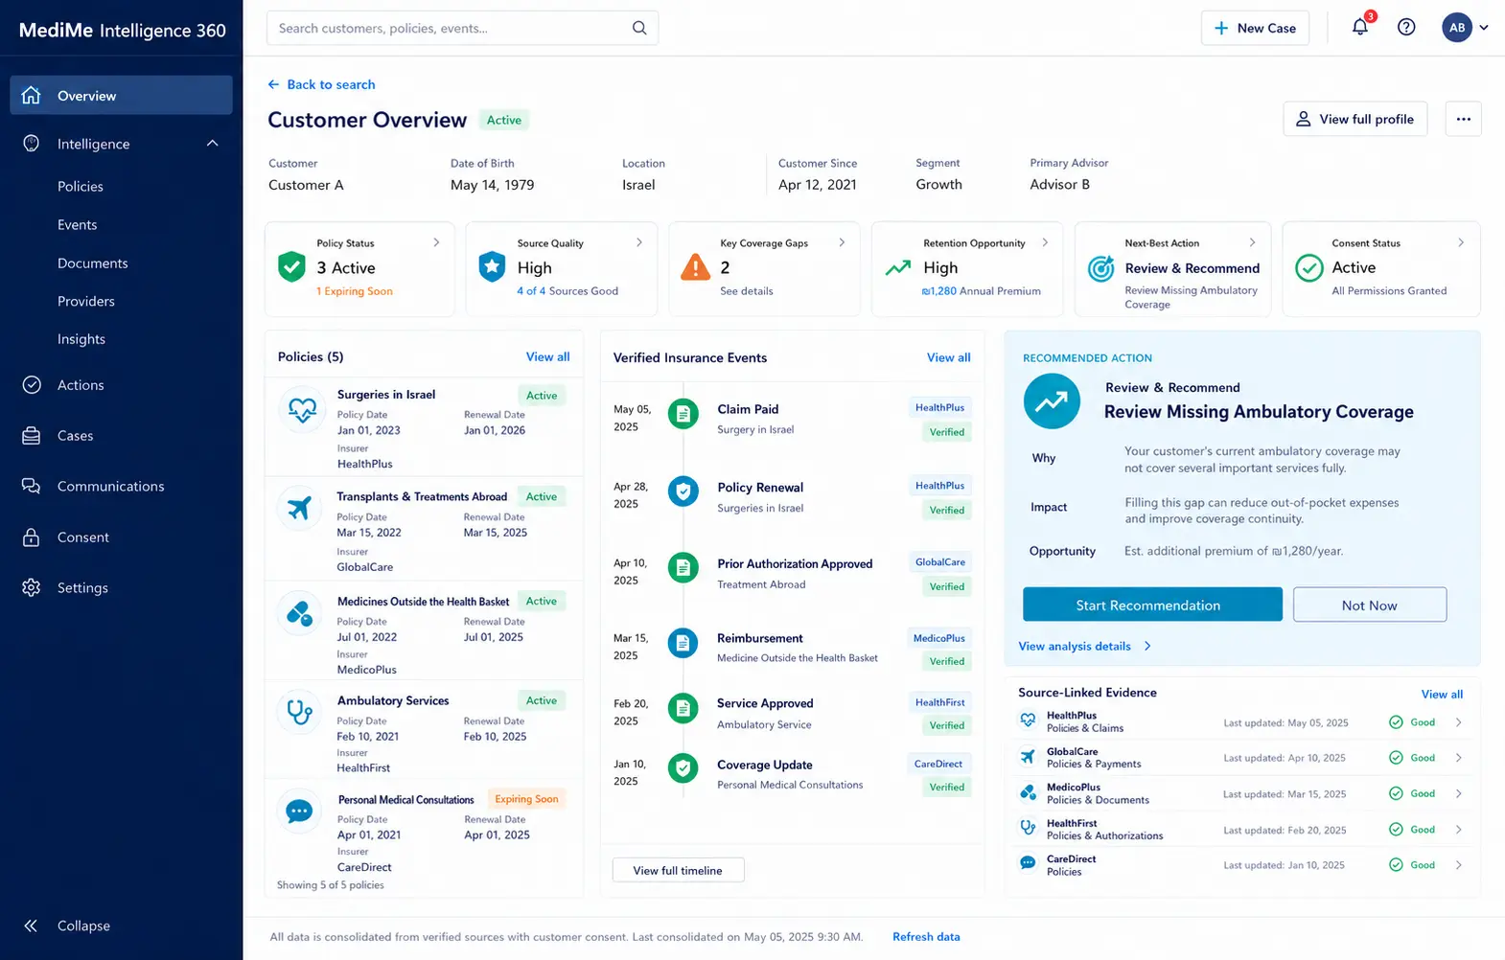The image size is (1505, 960).
Task: Dismiss with the Not Now button
Action: point(1369,605)
